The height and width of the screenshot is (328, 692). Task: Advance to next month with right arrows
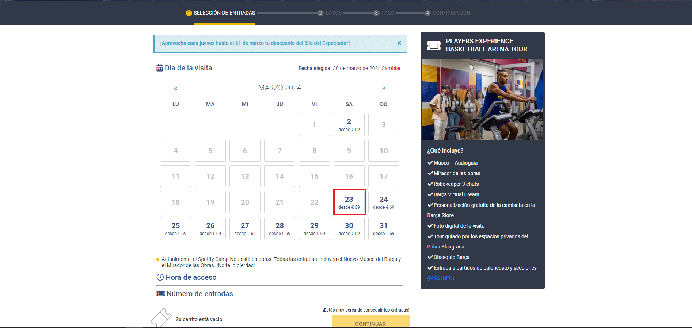[384, 88]
